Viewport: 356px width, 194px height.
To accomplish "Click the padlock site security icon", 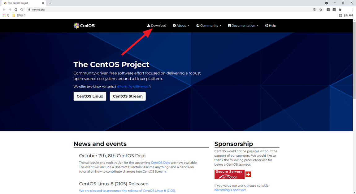I will point(29,10).
